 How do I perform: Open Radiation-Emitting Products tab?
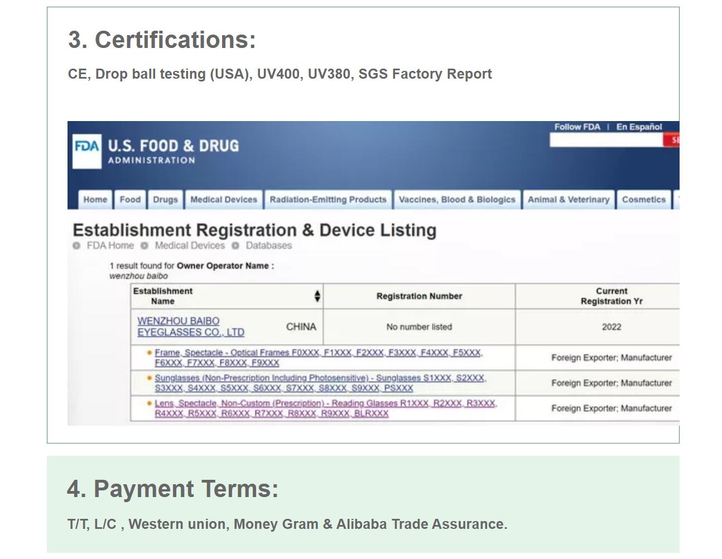click(x=328, y=200)
